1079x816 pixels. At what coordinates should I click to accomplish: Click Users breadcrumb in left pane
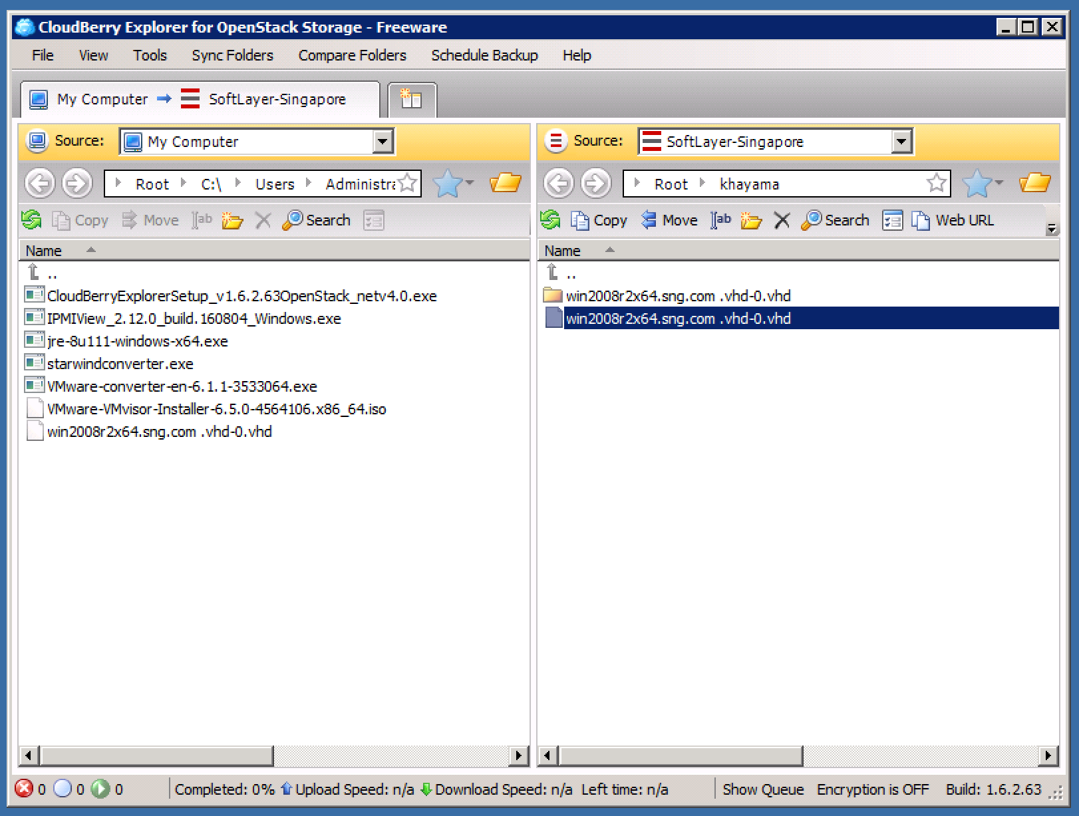(275, 184)
